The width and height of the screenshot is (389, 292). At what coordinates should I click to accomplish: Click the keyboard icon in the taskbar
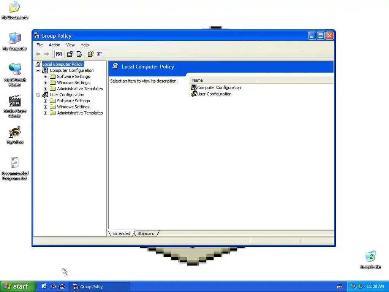point(340,287)
